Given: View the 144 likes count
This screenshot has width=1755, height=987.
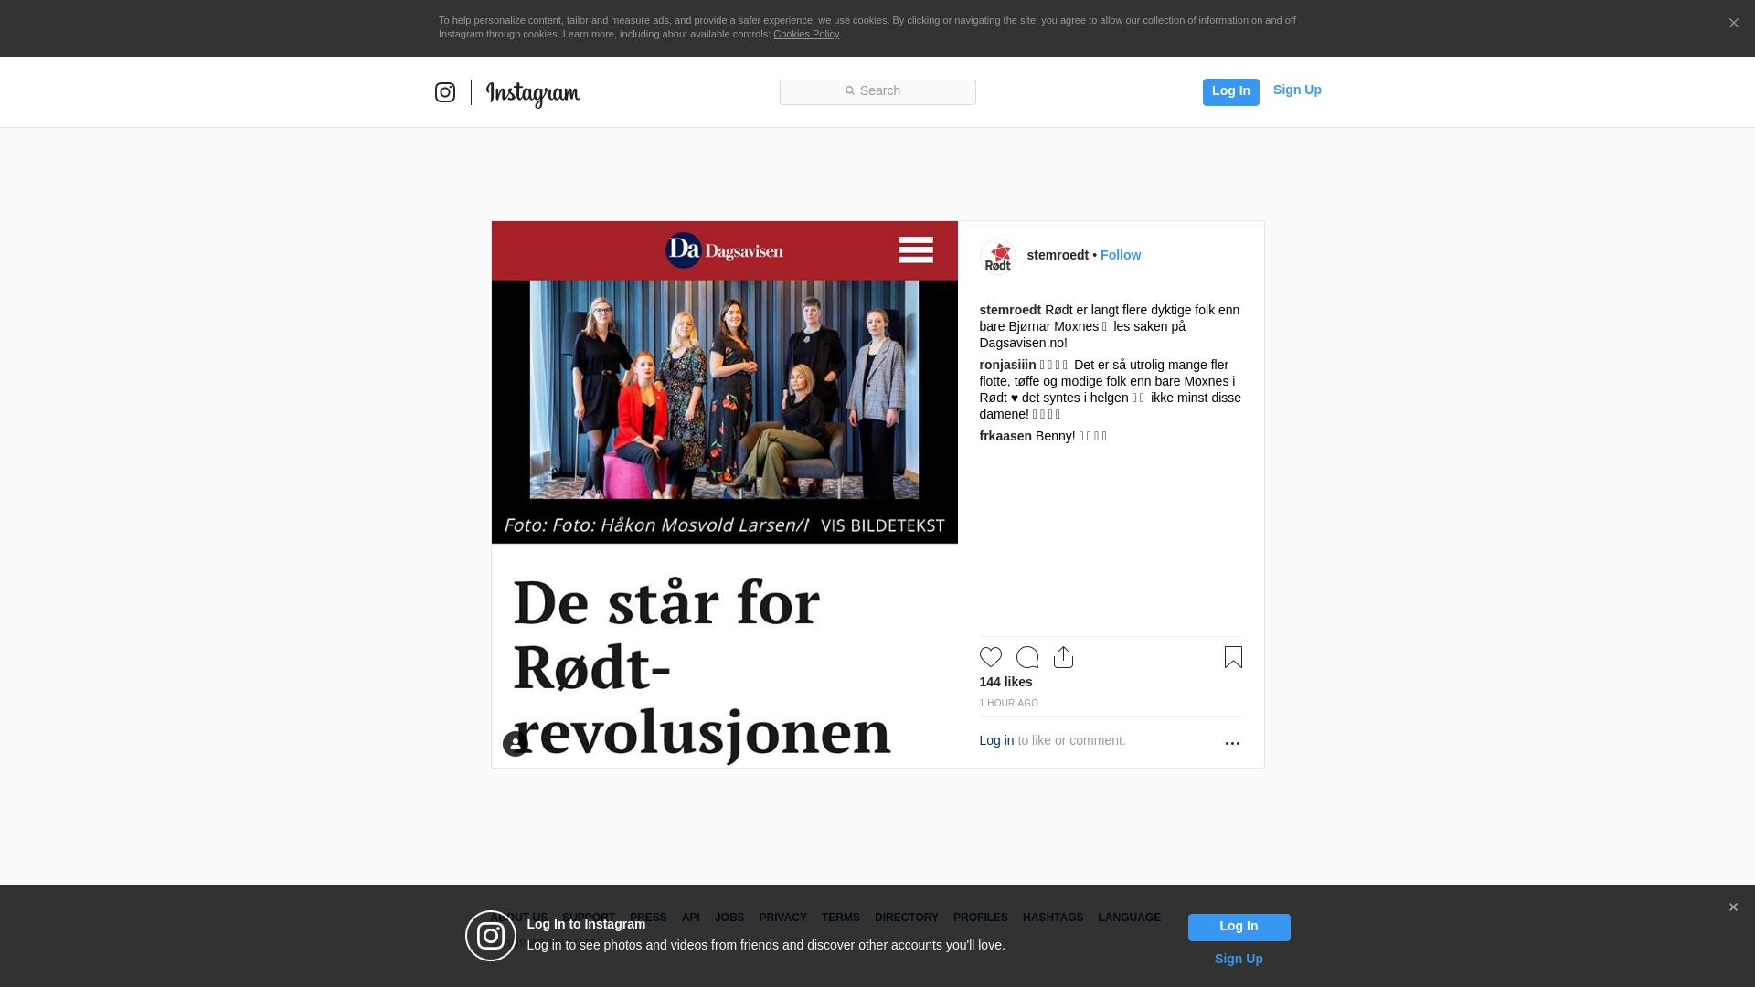Looking at the screenshot, I should 1005,682.
